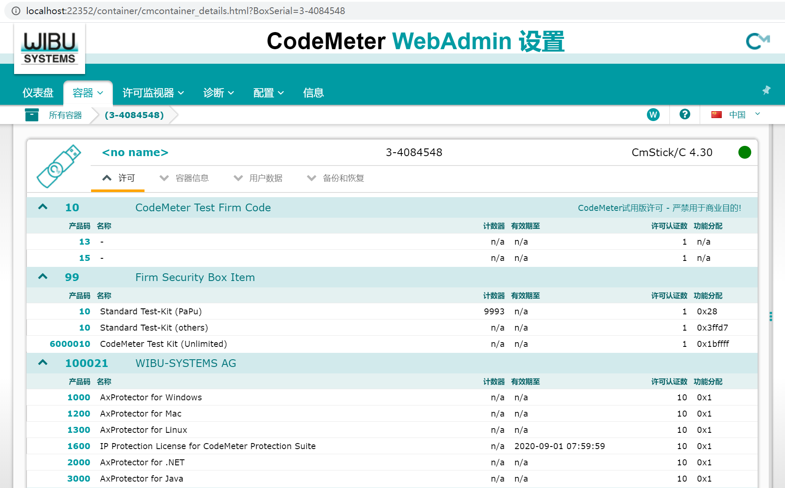Click the pin icon in navigation bar
Screen dimensions: 785x488
766,90
